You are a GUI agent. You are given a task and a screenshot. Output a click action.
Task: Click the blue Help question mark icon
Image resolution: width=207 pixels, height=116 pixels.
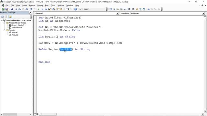(75, 9)
